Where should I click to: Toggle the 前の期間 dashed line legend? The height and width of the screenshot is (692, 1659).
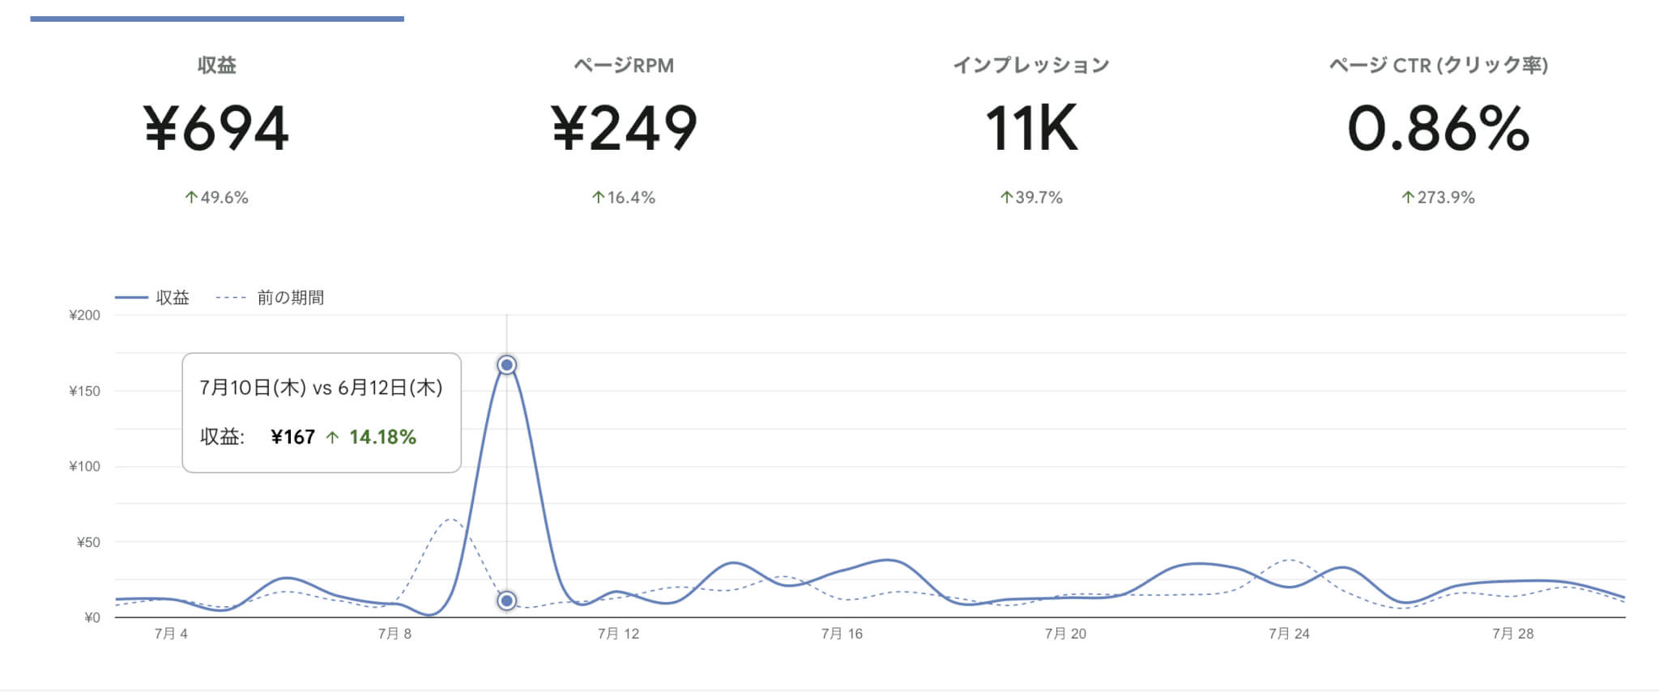click(x=271, y=298)
